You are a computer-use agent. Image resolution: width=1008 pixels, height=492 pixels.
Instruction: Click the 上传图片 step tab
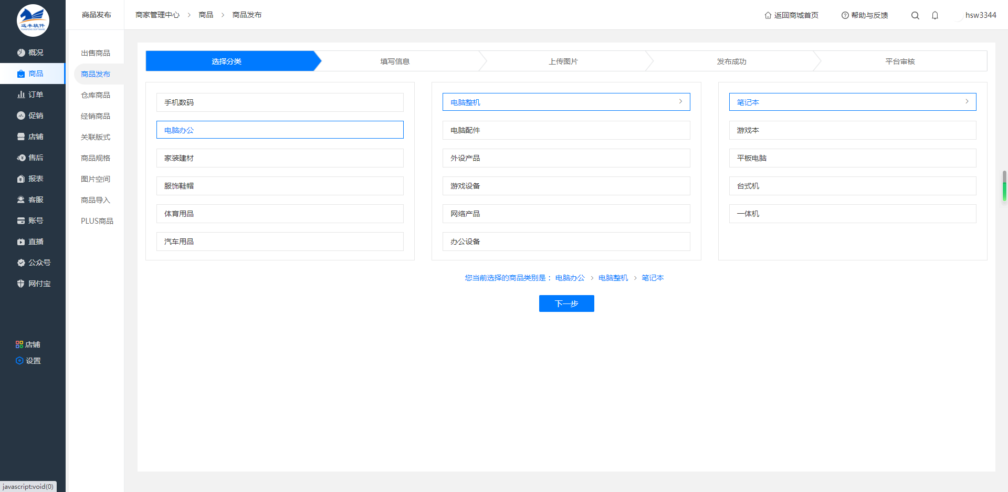pos(563,61)
